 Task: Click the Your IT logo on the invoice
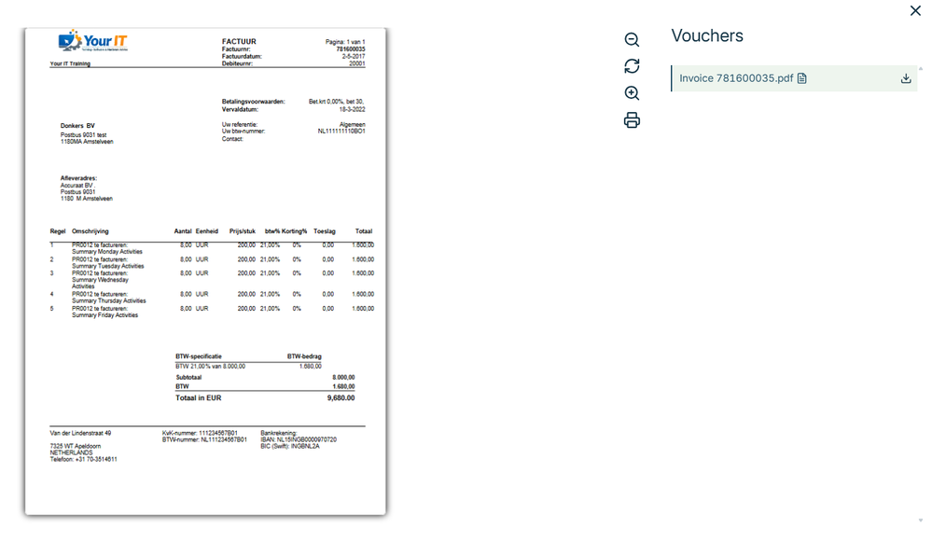pos(92,40)
